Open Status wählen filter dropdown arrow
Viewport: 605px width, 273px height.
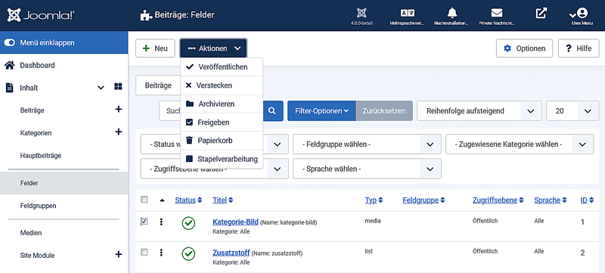click(x=277, y=144)
